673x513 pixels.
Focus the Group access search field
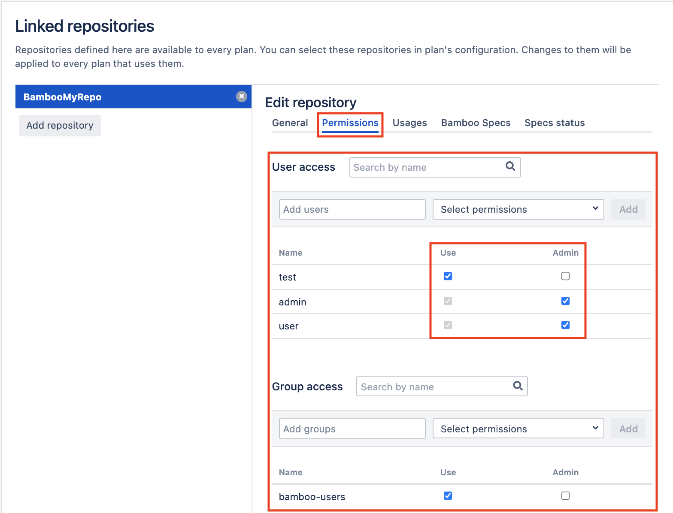pos(442,386)
